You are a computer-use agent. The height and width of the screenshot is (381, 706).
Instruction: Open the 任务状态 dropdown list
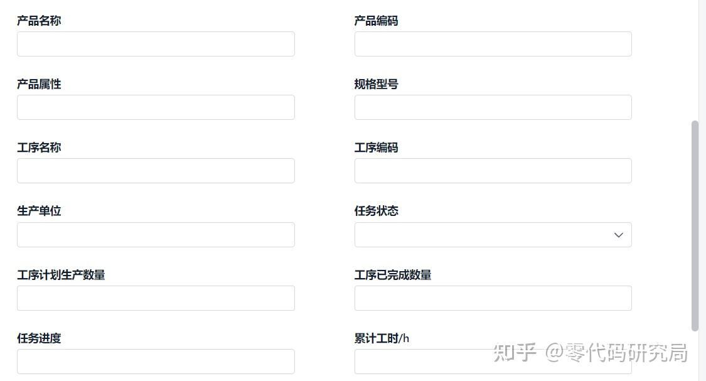[x=483, y=235]
